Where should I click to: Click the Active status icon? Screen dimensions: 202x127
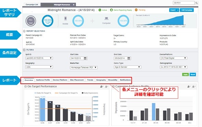tap(100, 10)
